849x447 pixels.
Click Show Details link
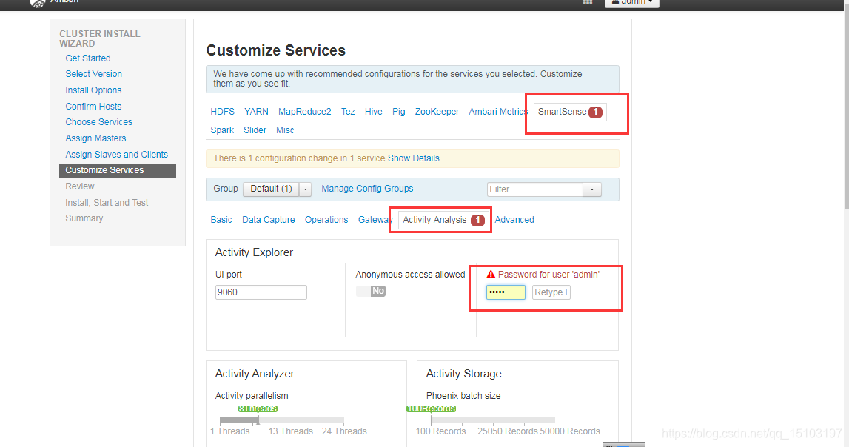point(414,158)
